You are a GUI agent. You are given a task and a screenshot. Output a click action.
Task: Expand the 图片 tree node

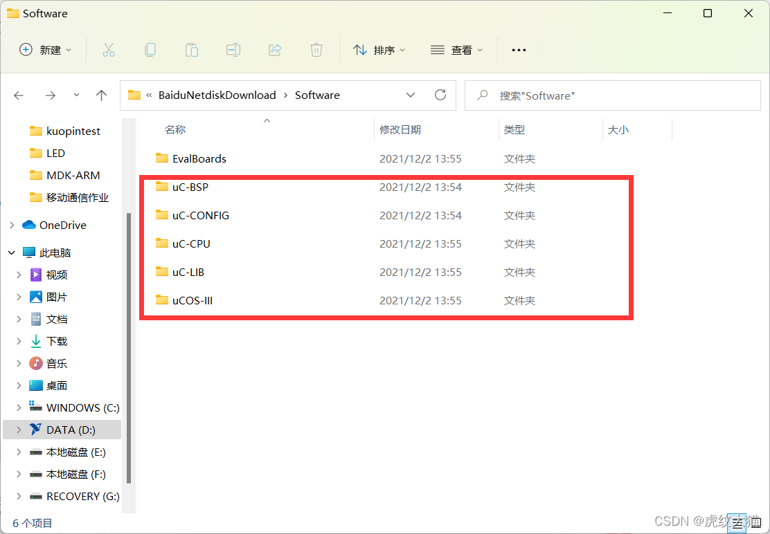point(19,297)
